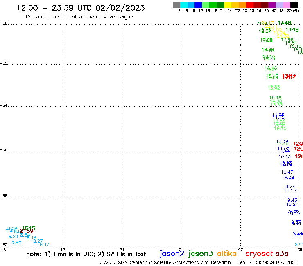Click the '21' longitude axis label
The image size is (303, 266).
(122, 250)
